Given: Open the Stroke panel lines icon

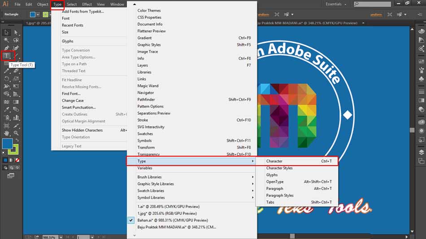Looking at the screenshot, I should (422, 92).
